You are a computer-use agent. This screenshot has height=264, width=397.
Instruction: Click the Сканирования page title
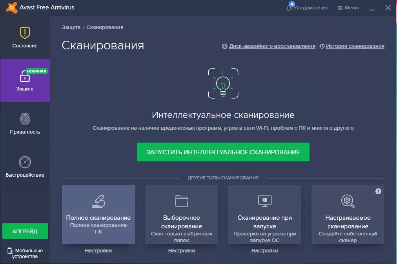(103, 46)
